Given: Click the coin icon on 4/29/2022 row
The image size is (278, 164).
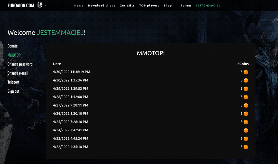Looking at the screenshot, I should click(246, 89).
